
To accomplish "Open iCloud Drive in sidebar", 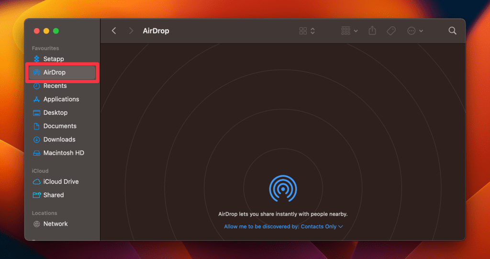I will [x=61, y=182].
